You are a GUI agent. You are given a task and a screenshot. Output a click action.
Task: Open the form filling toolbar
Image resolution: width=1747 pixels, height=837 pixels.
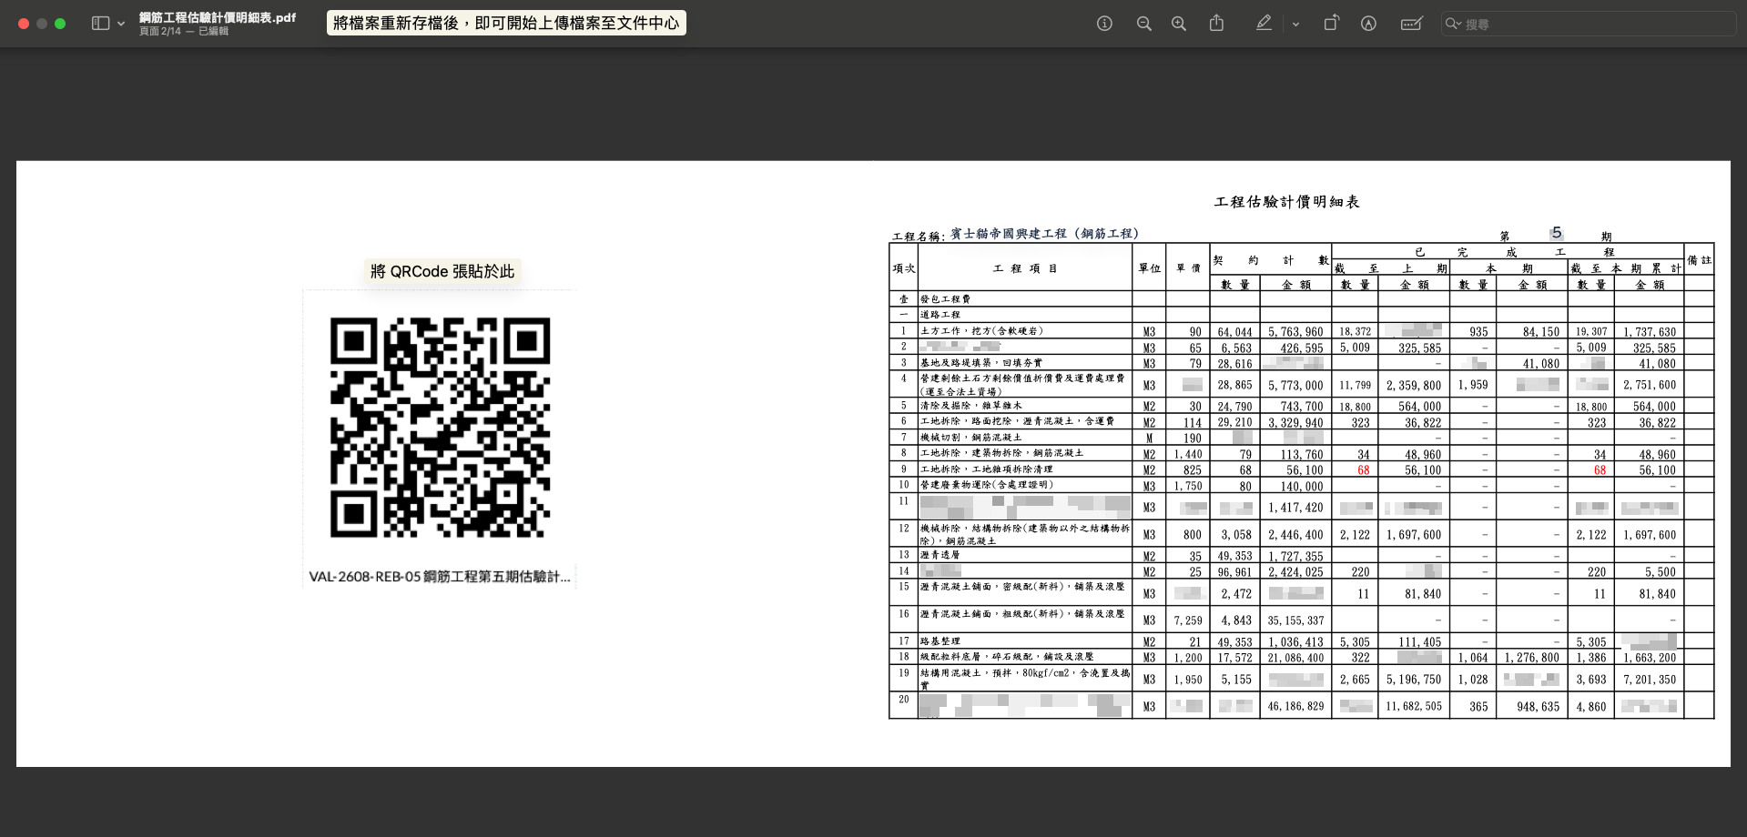click(x=1411, y=24)
